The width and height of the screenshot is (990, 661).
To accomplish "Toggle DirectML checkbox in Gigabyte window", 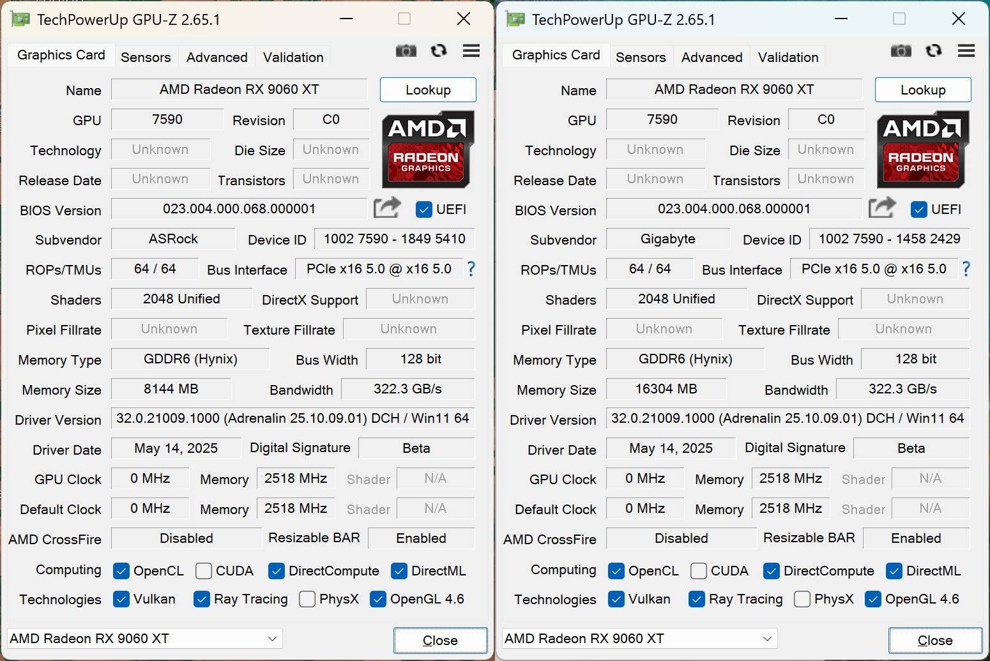I will [894, 571].
